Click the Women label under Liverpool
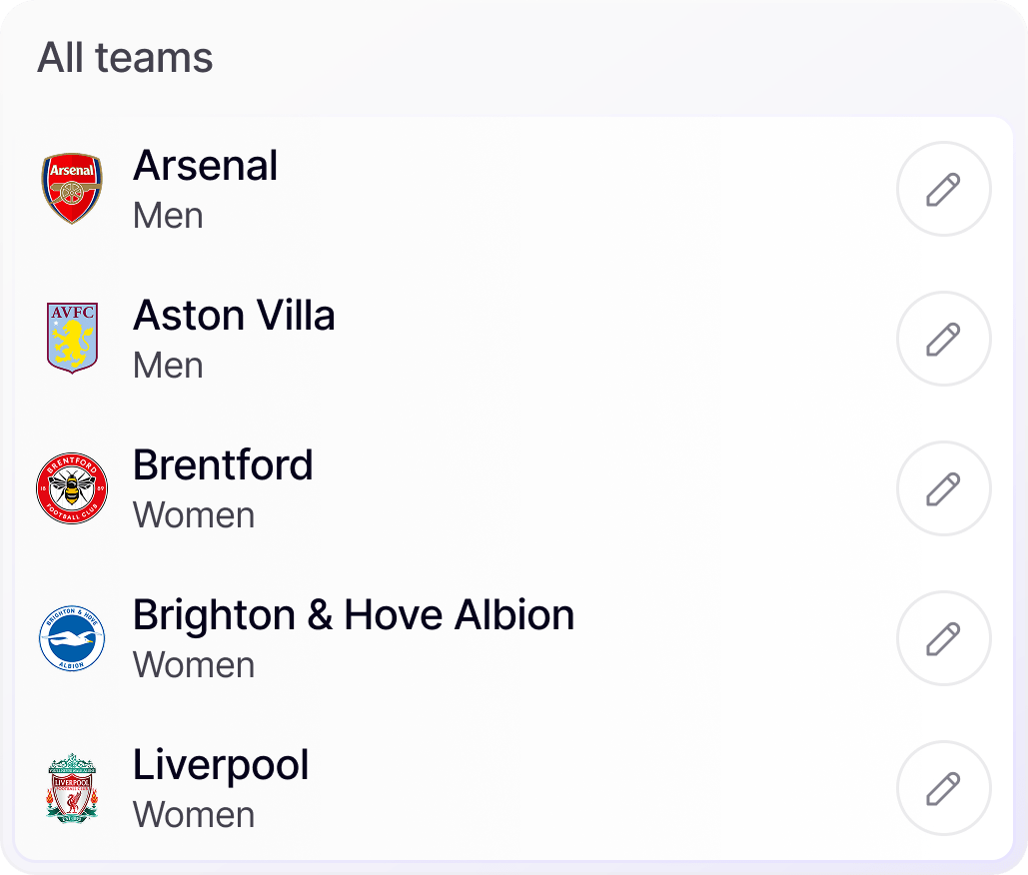 [x=194, y=815]
